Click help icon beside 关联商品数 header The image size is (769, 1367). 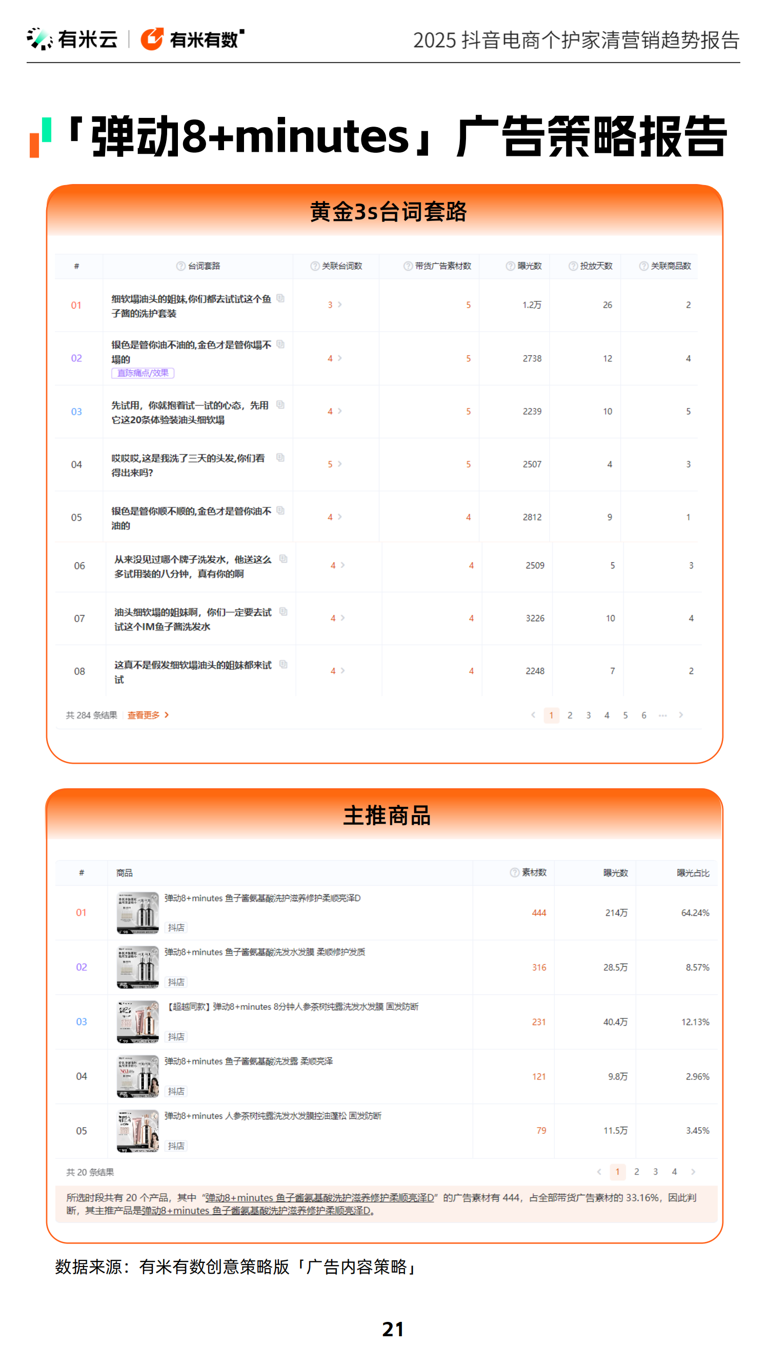point(643,266)
